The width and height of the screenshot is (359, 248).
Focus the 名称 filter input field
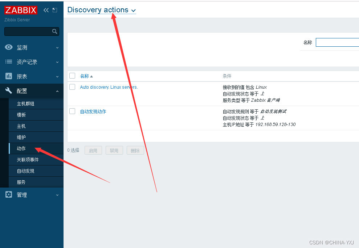(337, 42)
